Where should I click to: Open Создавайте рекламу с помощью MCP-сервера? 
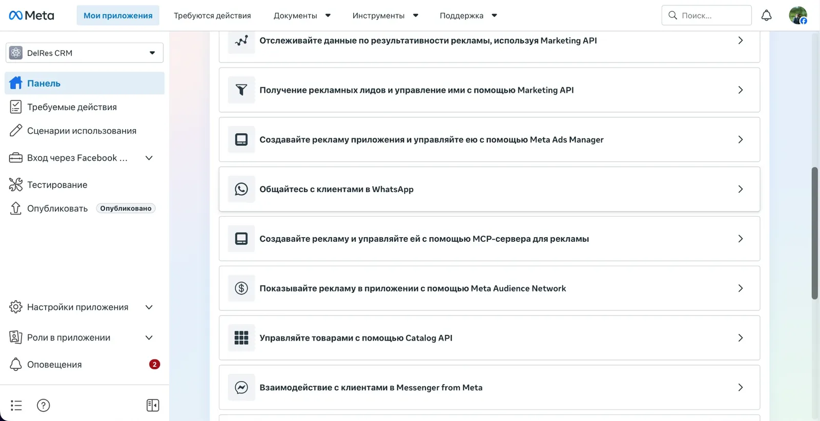(x=489, y=239)
